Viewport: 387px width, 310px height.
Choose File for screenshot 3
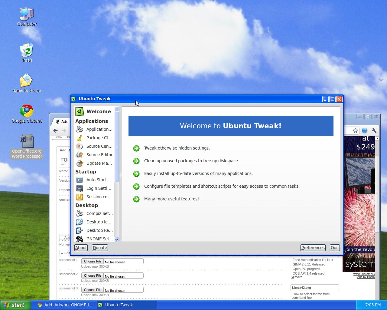(93, 290)
